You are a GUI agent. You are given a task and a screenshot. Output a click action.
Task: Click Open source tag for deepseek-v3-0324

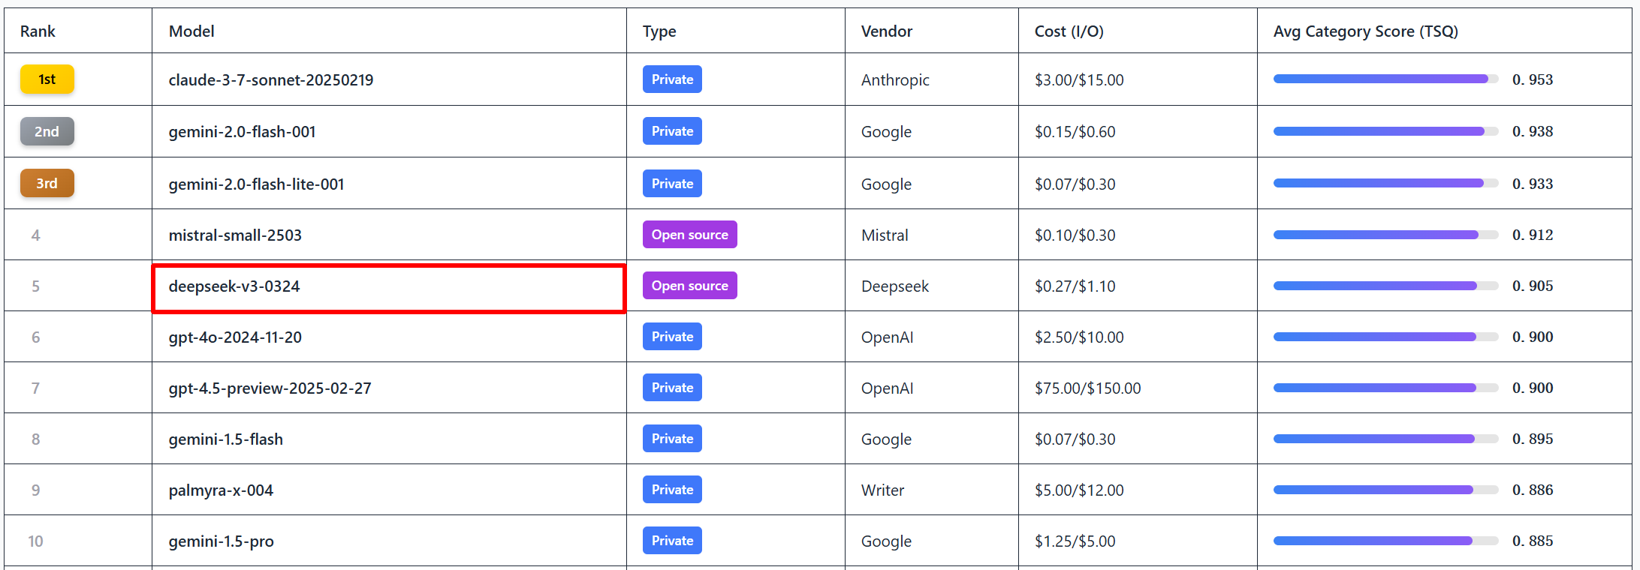pyautogui.click(x=689, y=286)
